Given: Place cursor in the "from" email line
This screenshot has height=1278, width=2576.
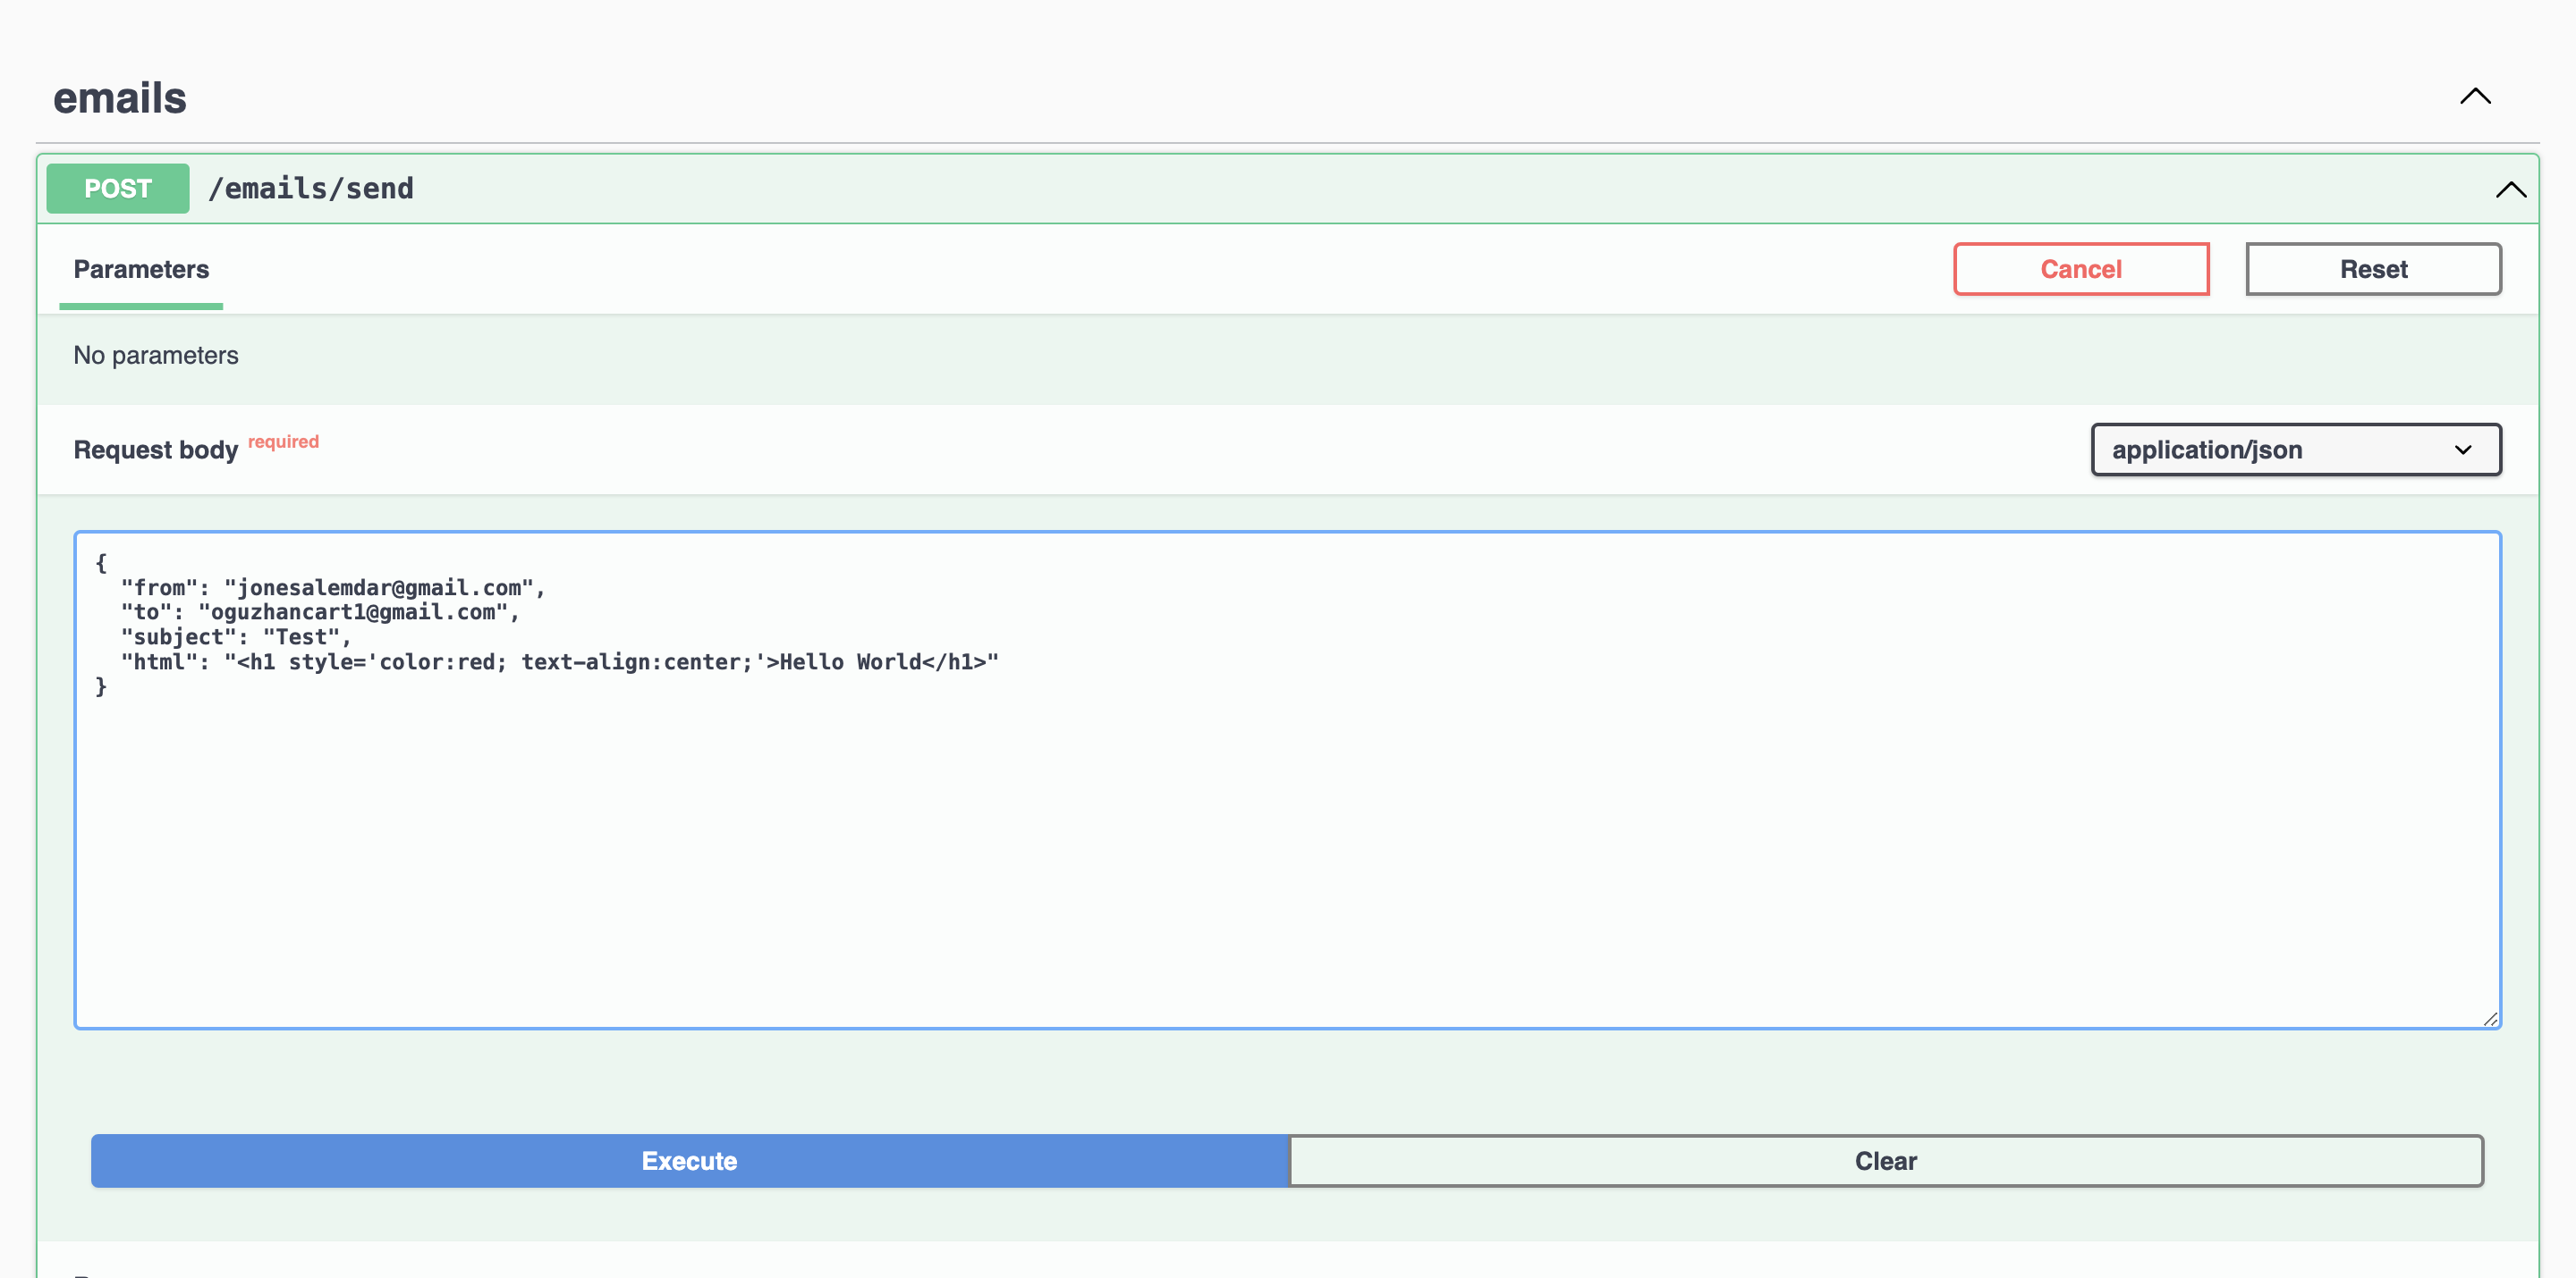Looking at the screenshot, I should (380, 589).
